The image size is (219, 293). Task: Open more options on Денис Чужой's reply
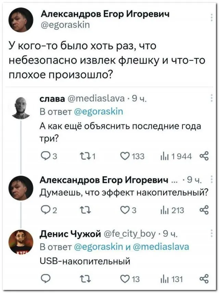click(x=209, y=235)
